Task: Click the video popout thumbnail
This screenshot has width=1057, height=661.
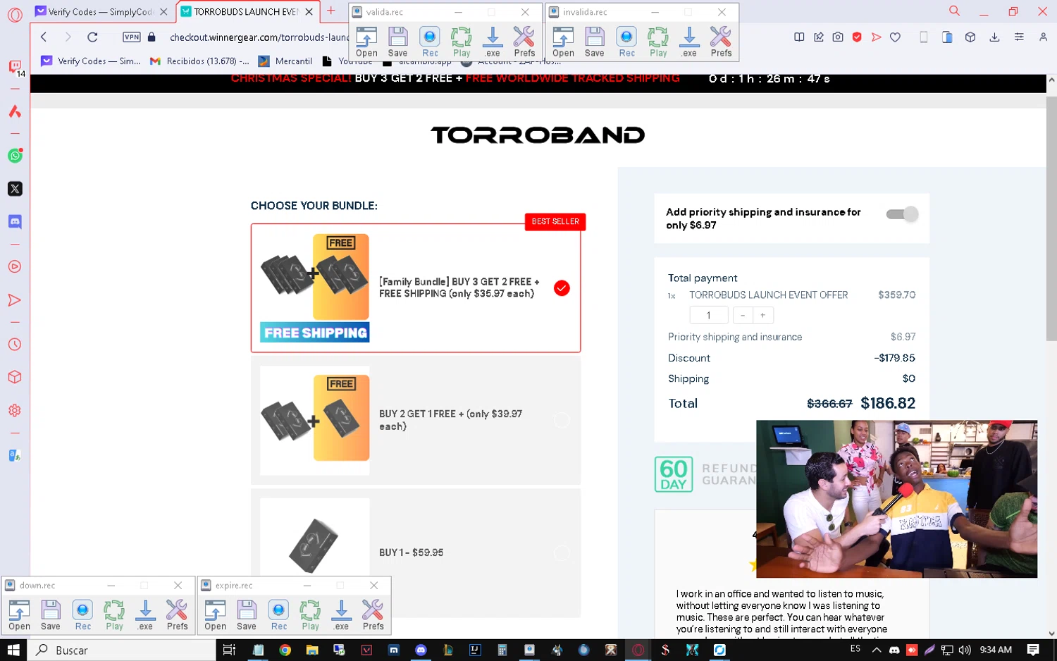Action: pyautogui.click(x=896, y=499)
